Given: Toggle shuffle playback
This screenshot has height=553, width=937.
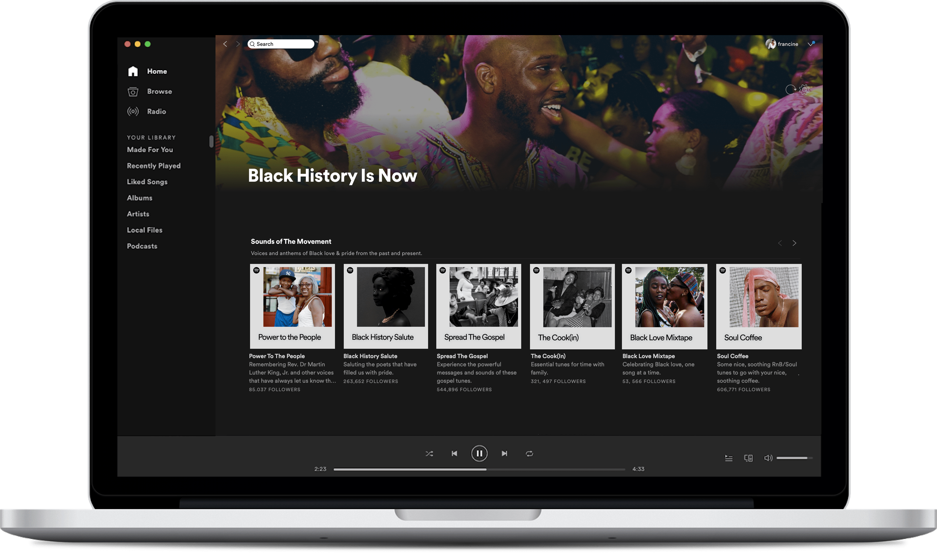Looking at the screenshot, I should [429, 454].
